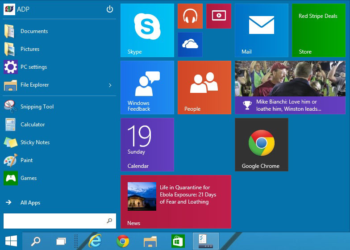Launch Calculator
Screen dimensions: 350x250
click(59, 124)
